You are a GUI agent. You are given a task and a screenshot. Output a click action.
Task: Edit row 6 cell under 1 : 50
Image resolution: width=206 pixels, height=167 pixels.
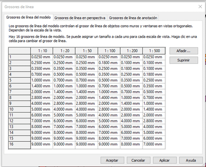pos(87,86)
